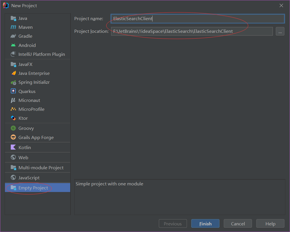290x232 pixels.
Task: Pick 'Java Enterprise' from the list
Action: pyautogui.click(x=34, y=73)
